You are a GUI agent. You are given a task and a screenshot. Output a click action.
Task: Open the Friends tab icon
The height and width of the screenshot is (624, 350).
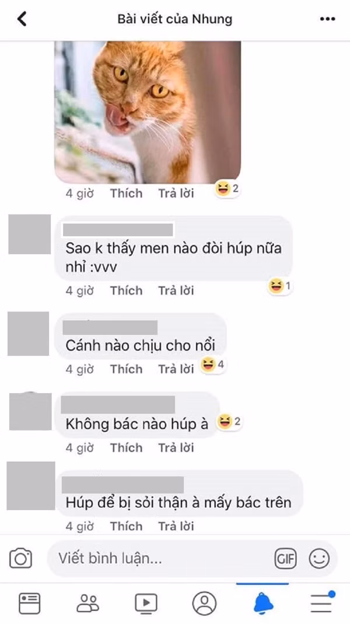click(88, 604)
